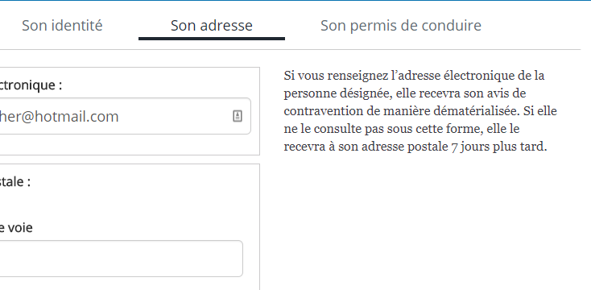This screenshot has width=591, height=290.
Task: Click the line "personne désignée, elle recevra"
Action: click(x=405, y=93)
